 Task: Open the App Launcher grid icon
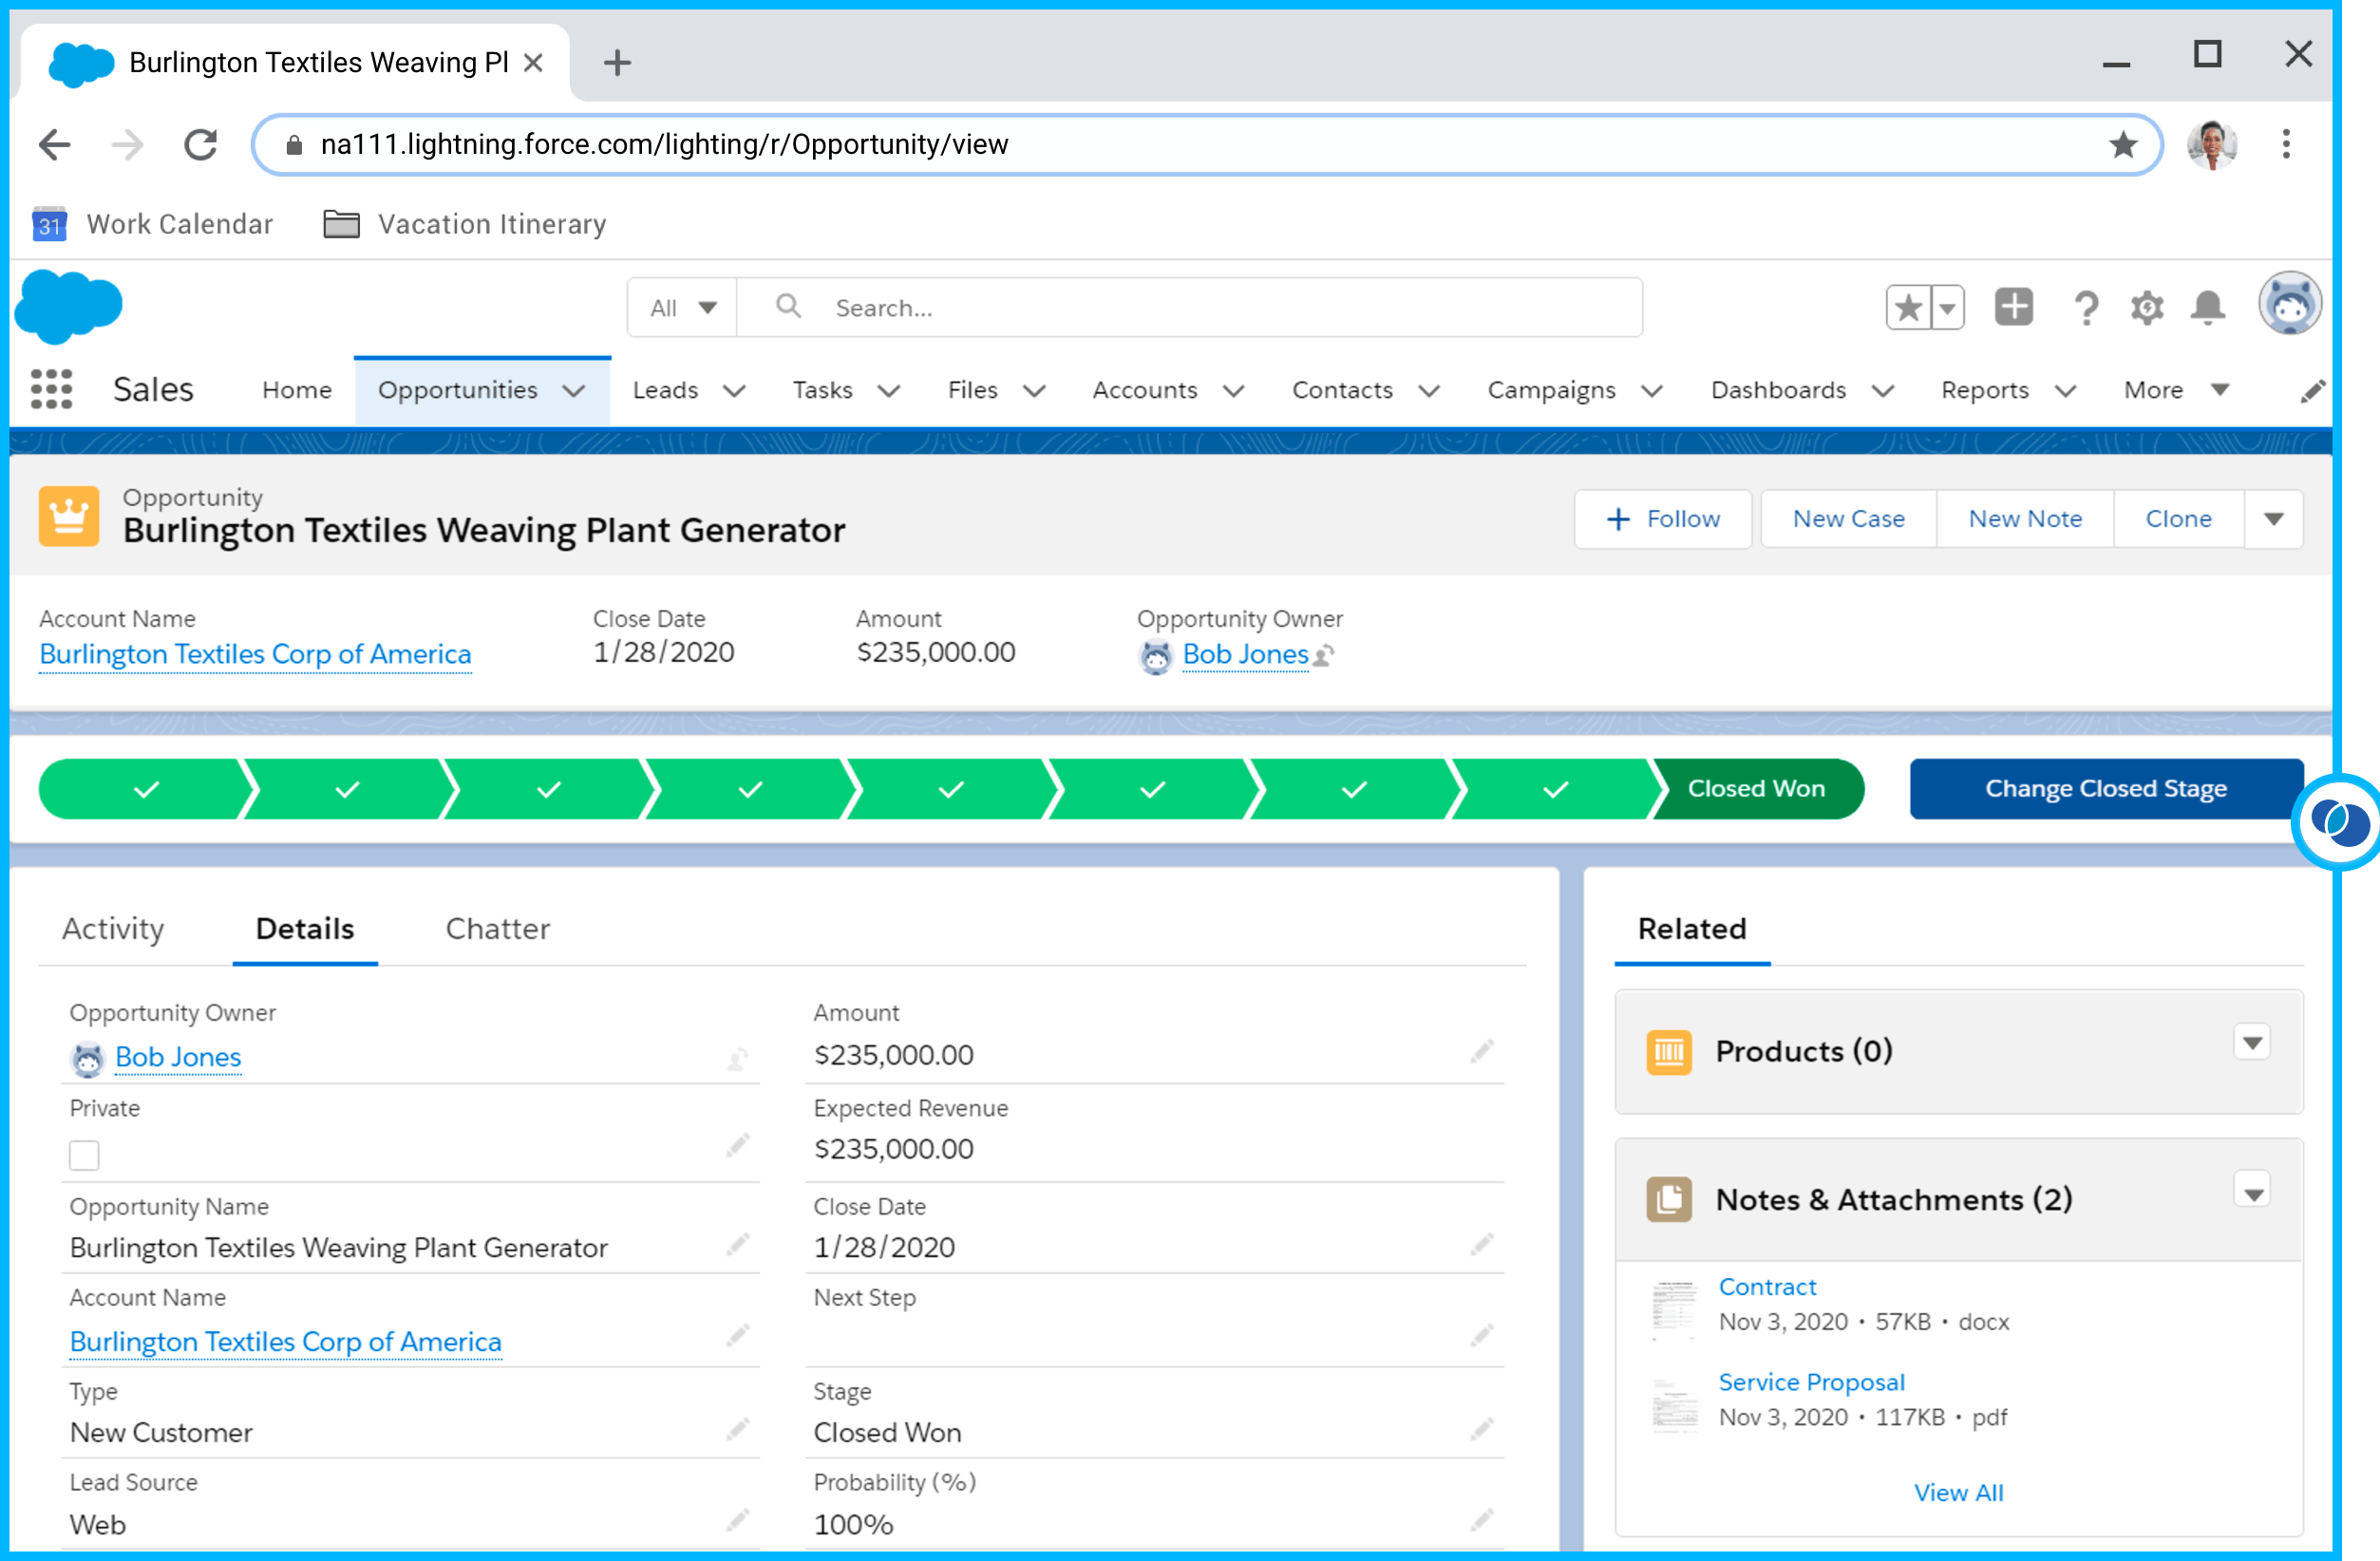[51, 389]
